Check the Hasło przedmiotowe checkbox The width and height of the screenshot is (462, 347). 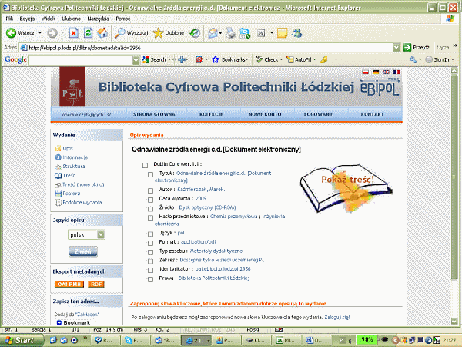pos(151,217)
